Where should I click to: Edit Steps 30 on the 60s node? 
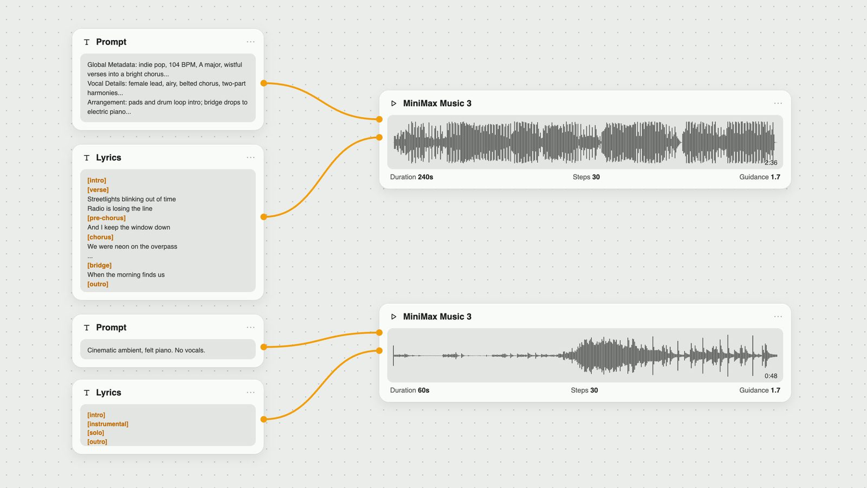pos(584,390)
